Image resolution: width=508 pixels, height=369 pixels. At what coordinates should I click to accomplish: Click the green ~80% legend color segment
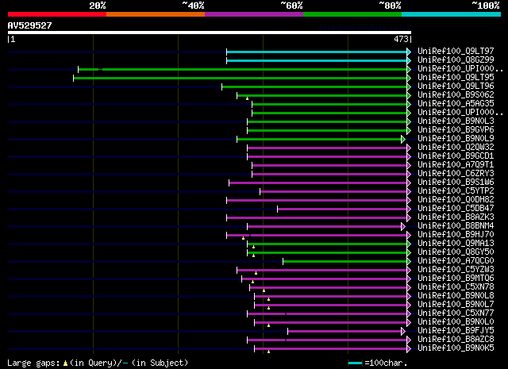(x=352, y=14)
